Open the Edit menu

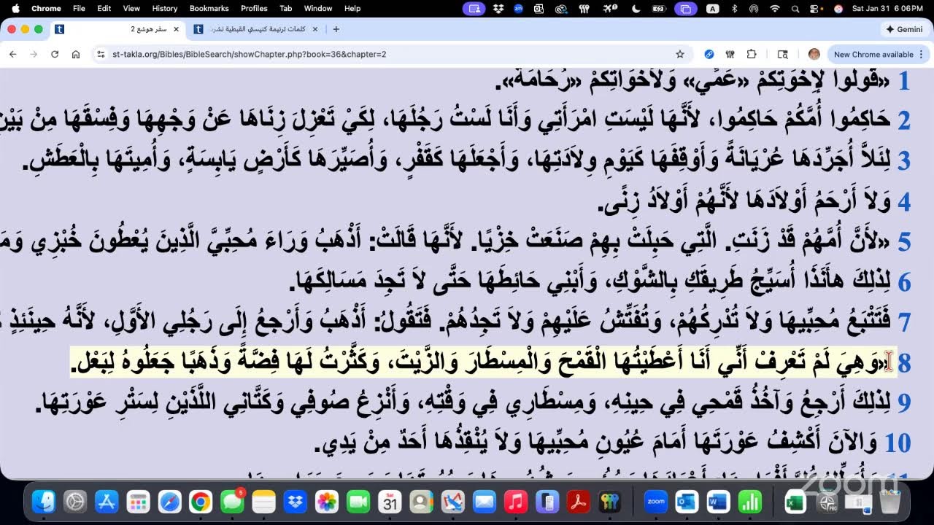(x=104, y=8)
